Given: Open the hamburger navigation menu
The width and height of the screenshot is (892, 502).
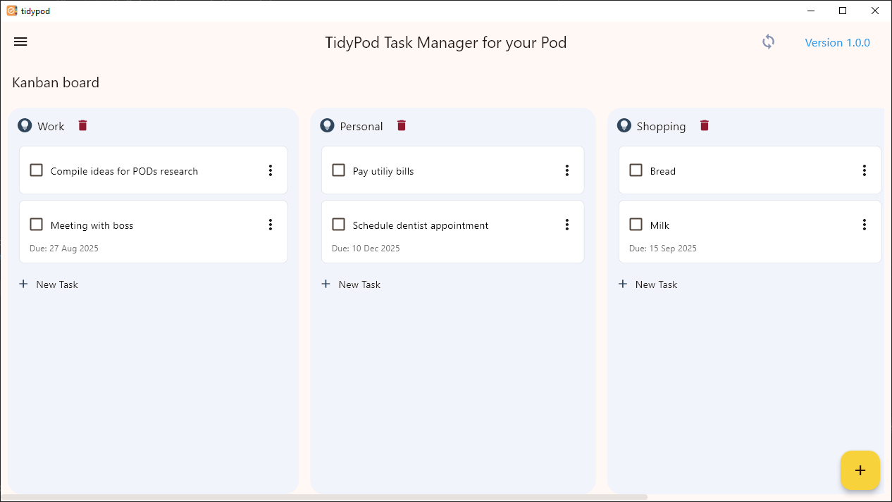Looking at the screenshot, I should (20, 42).
